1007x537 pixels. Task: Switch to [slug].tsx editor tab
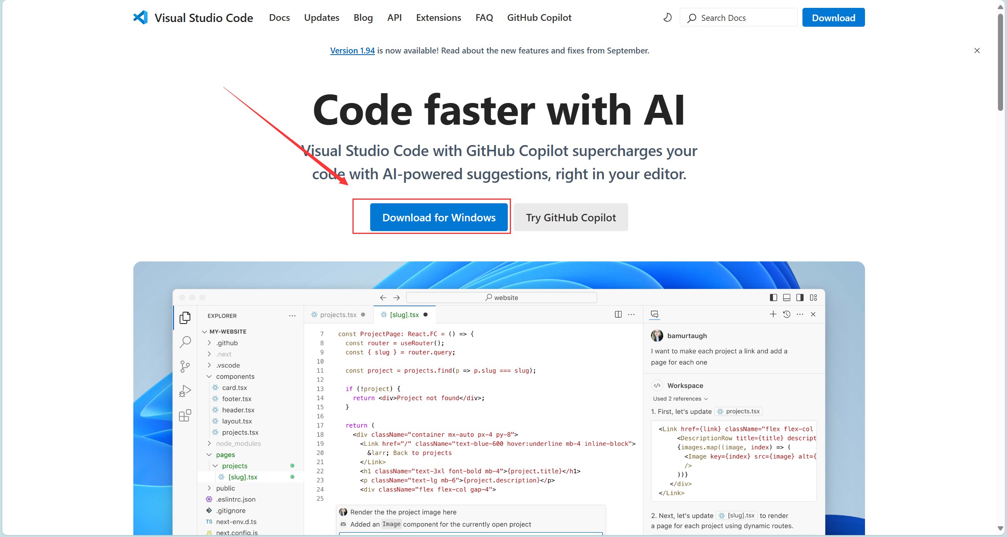pos(404,314)
